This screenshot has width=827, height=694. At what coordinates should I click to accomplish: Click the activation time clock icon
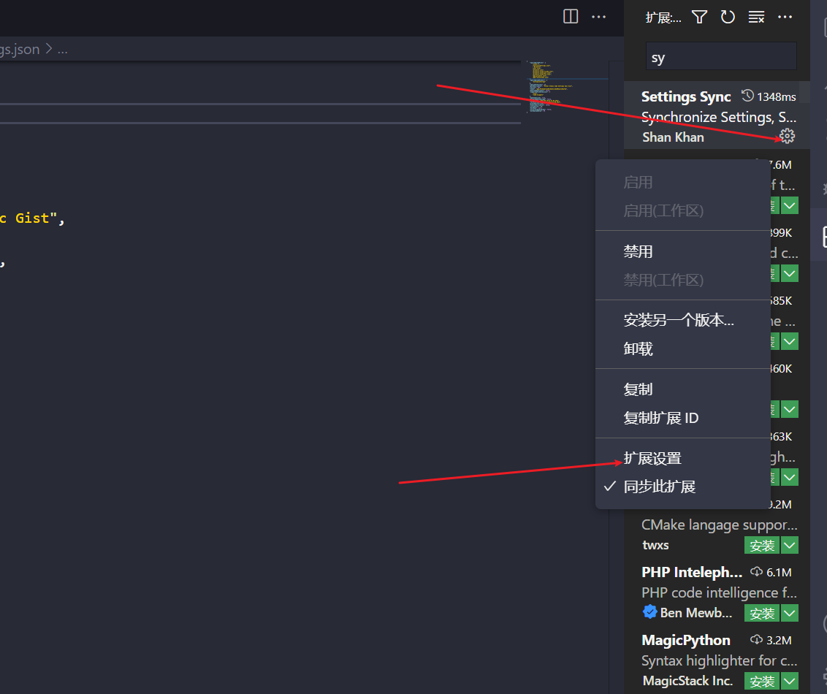pyautogui.click(x=746, y=96)
